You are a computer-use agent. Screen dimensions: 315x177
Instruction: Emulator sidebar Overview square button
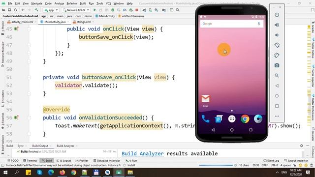(277, 106)
